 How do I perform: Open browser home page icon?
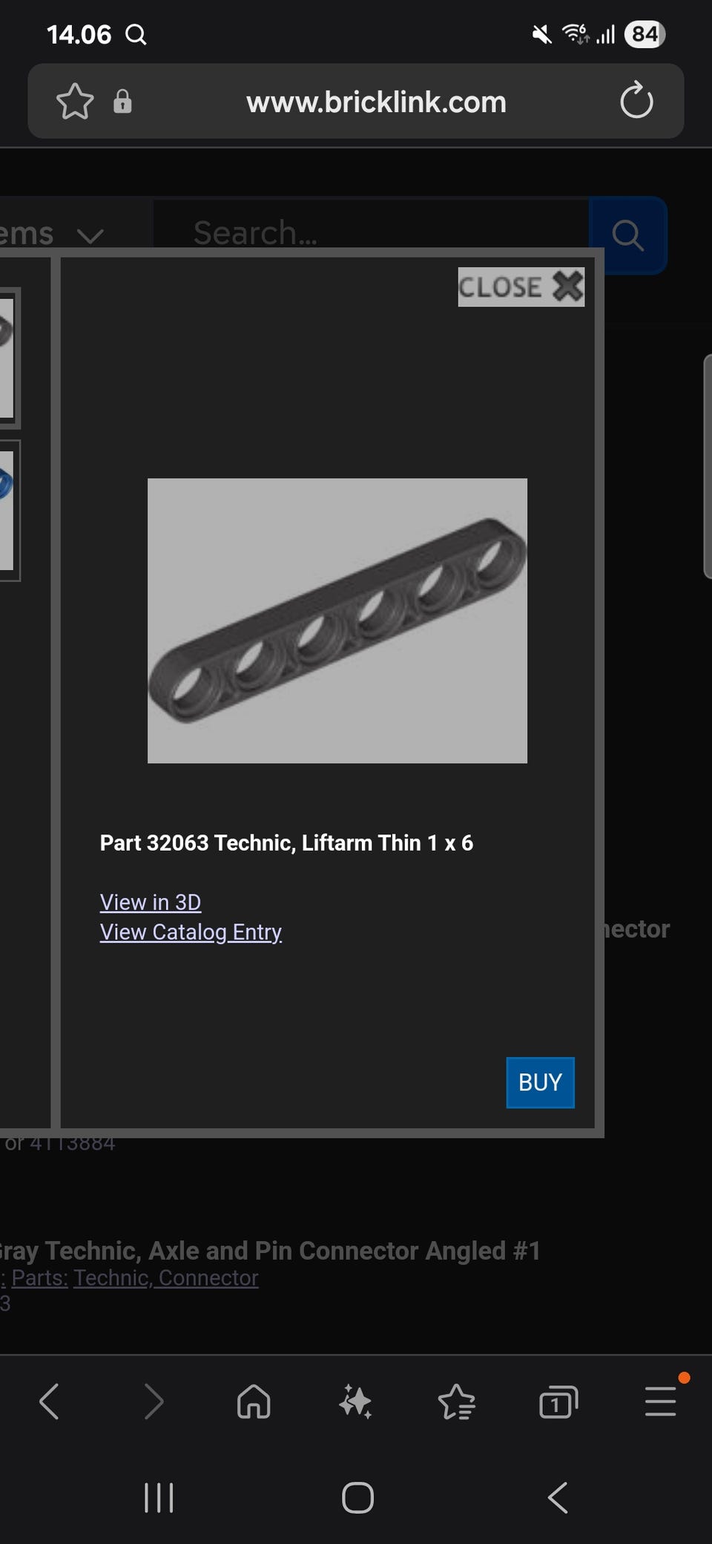(254, 1401)
